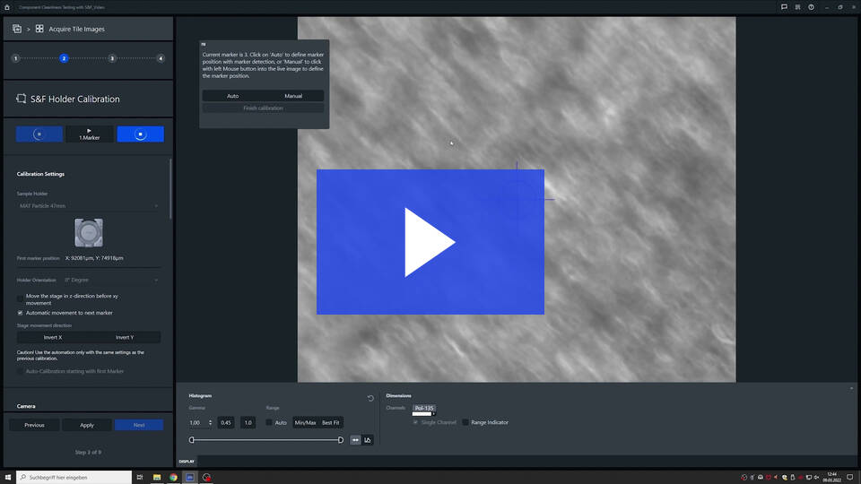Toggle Auto-Calibration starting with first Marker
861x484 pixels.
click(x=21, y=371)
